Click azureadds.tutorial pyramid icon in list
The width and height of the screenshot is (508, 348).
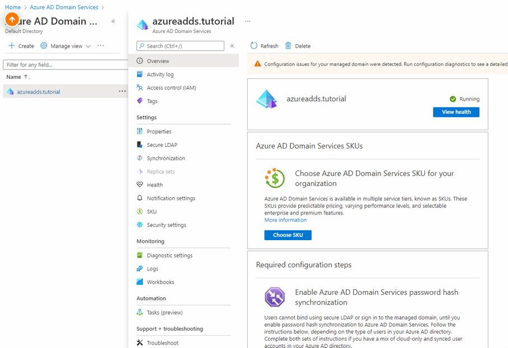11,92
